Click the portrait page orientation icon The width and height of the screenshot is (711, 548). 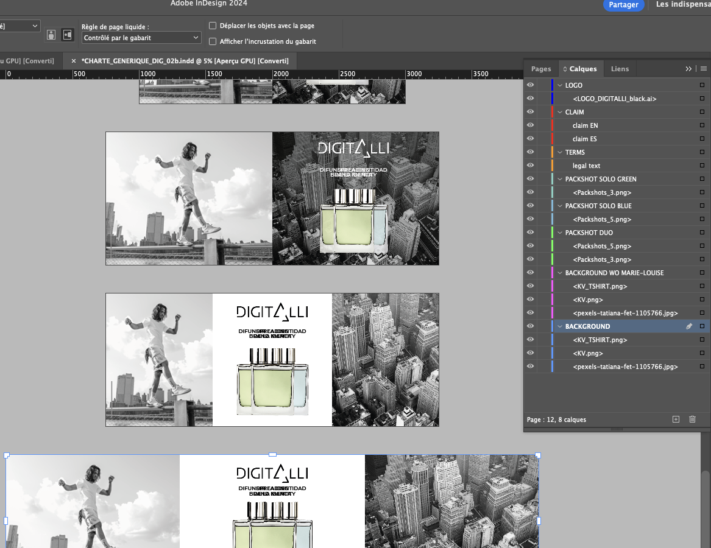51,35
